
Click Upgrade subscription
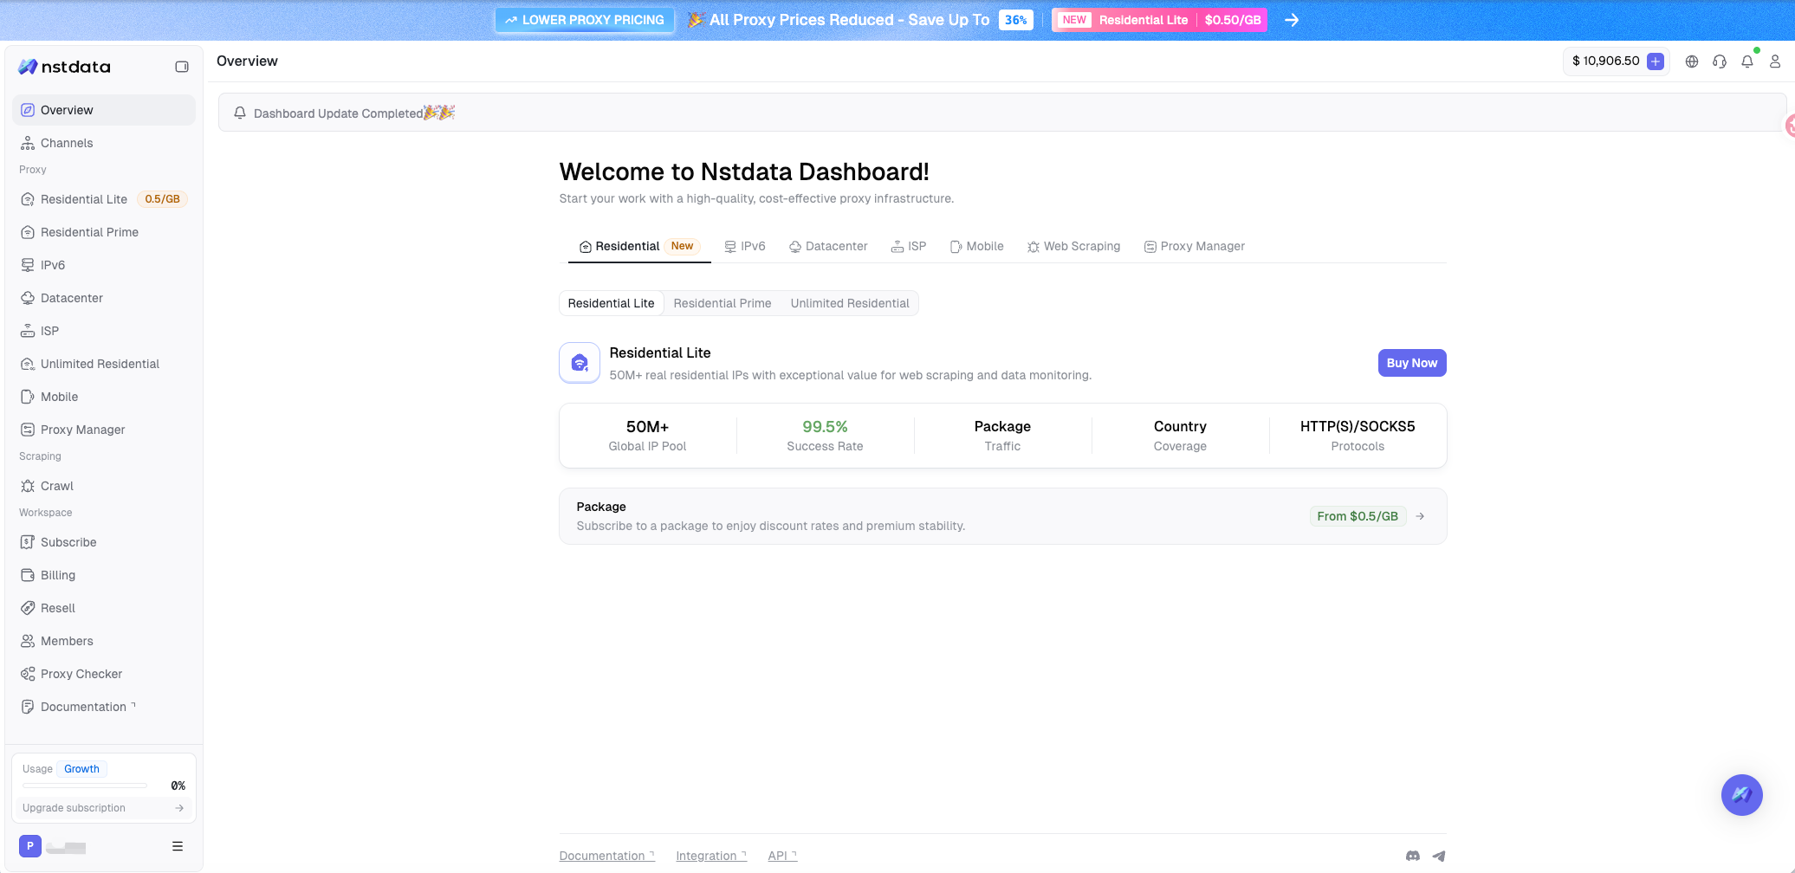[x=103, y=808]
